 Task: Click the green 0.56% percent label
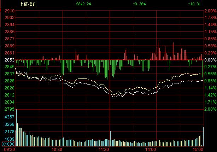tap(210, 74)
